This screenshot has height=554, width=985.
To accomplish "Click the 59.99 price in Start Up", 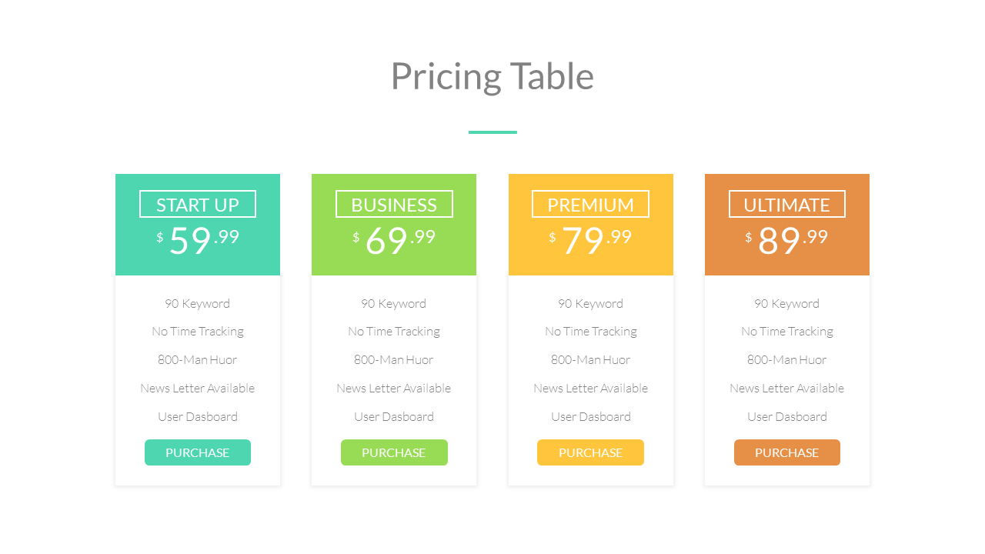I will click(199, 239).
